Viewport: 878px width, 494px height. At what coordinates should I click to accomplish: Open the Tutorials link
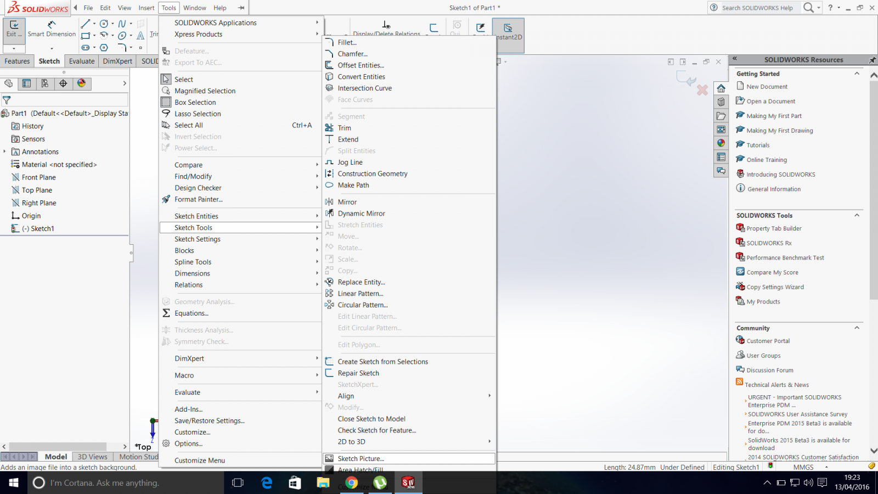[758, 145]
